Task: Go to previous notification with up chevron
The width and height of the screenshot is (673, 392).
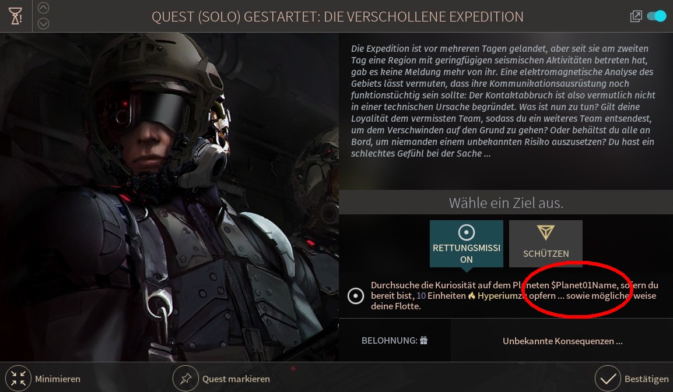Action: (43, 8)
